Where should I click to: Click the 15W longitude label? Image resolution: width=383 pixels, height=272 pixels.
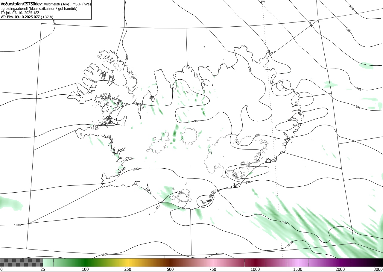(x=262, y=2)
